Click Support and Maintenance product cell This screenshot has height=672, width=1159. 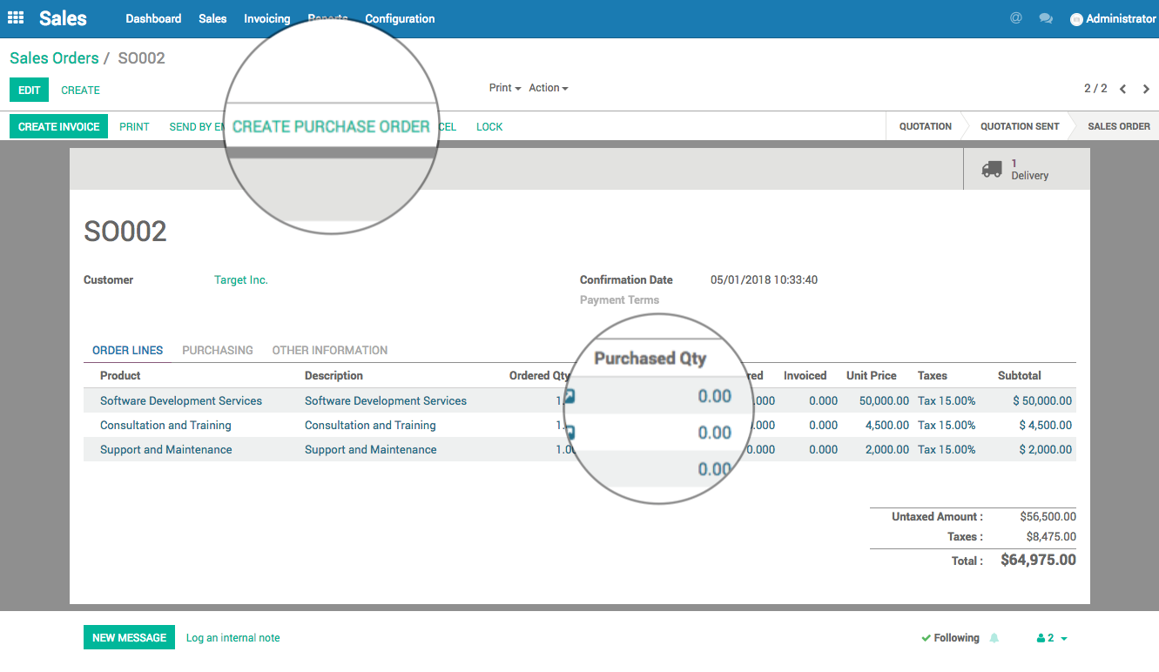click(x=166, y=450)
